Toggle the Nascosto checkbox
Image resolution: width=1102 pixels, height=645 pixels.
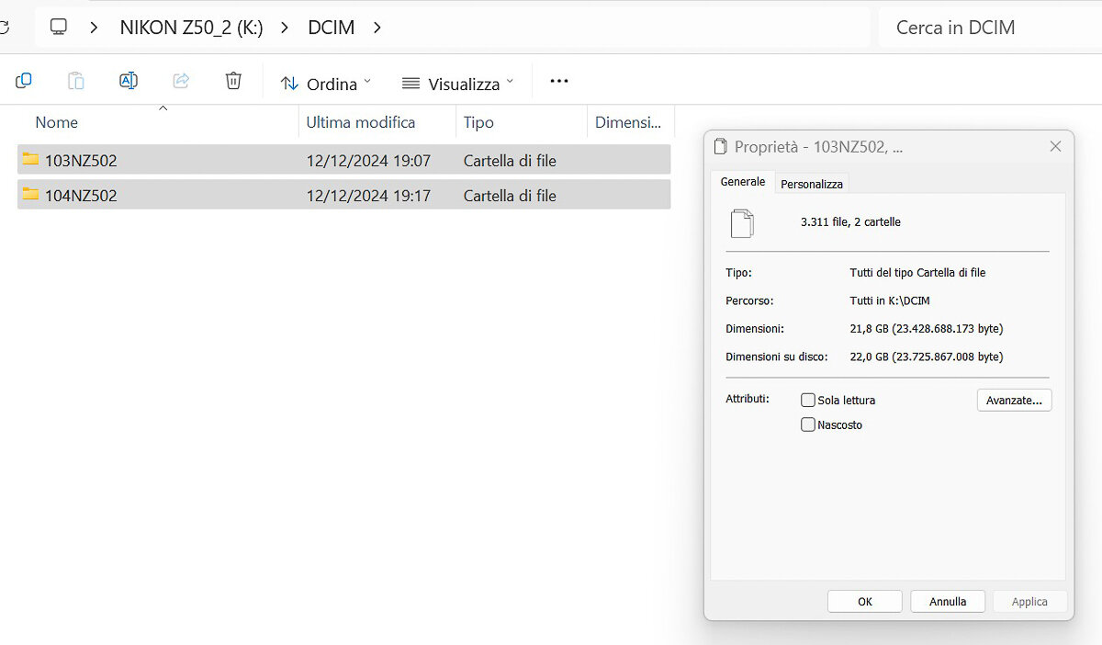[808, 424]
